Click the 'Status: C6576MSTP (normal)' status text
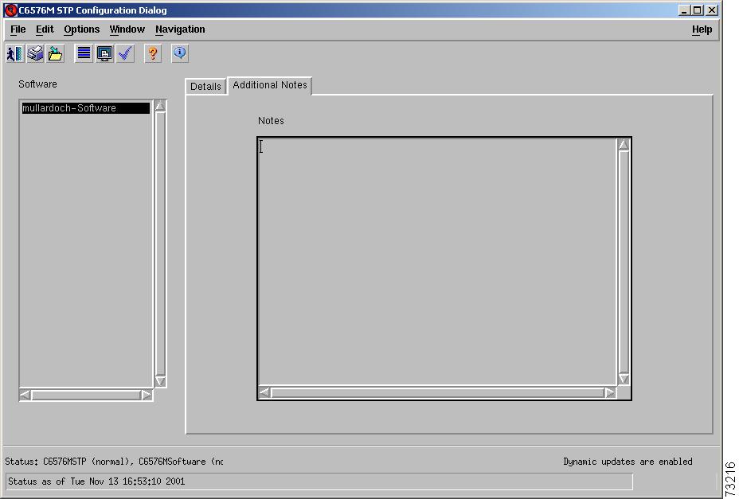This screenshot has height=499, width=739. click(x=114, y=462)
